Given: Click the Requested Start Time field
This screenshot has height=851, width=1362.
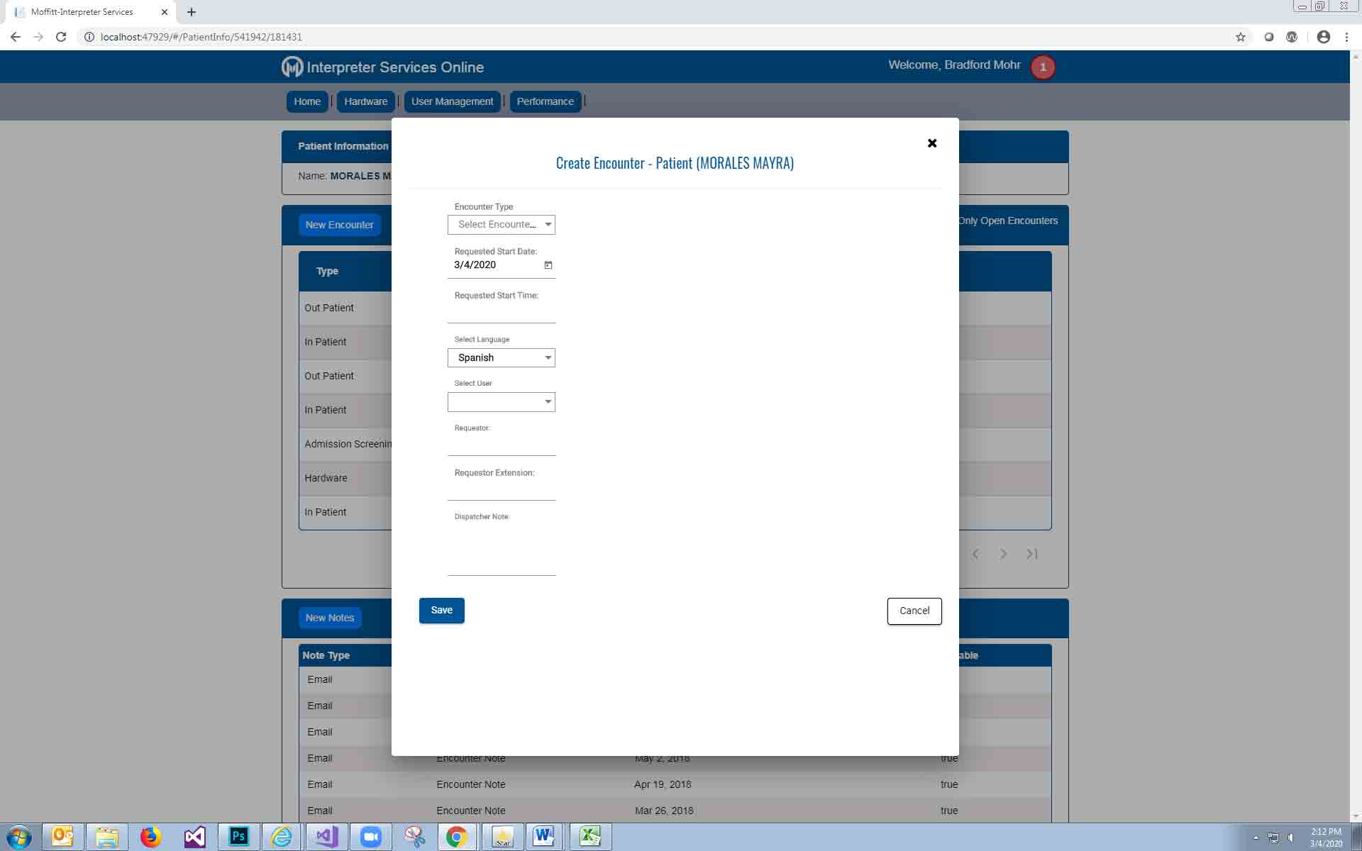Looking at the screenshot, I should 502,313.
